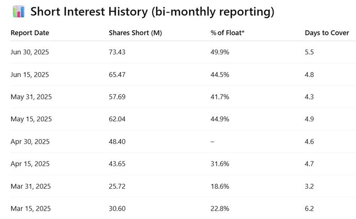356x219 pixels.
Task: Click the 41.7% float cell
Action: (220, 97)
